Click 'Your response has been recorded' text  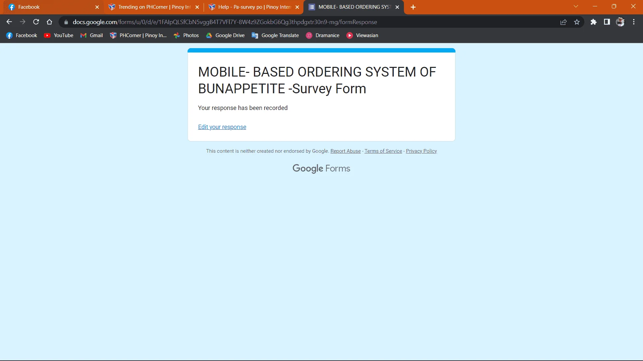click(243, 108)
